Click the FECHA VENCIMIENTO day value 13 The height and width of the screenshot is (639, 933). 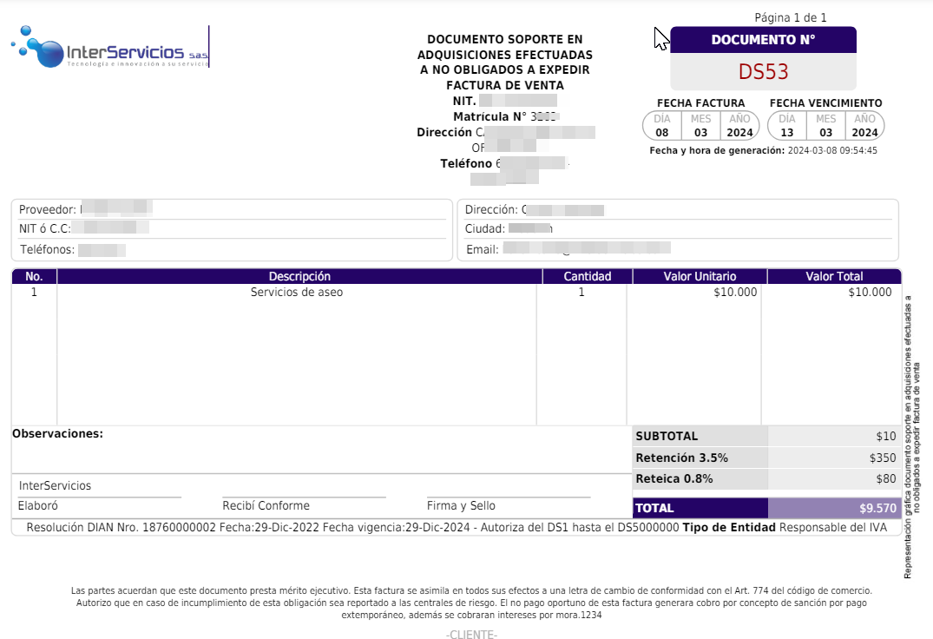coord(787,133)
